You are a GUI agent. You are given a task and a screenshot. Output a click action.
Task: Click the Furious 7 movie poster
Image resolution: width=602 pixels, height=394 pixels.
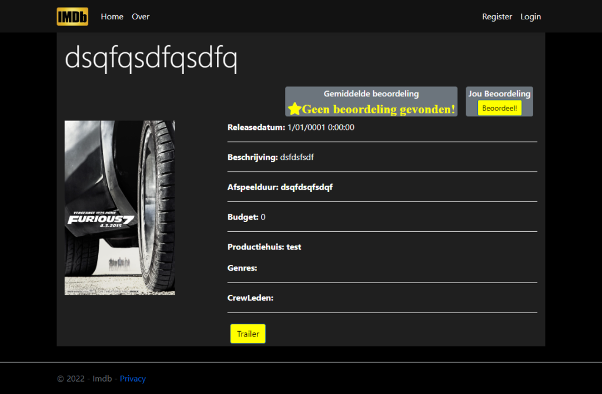(120, 207)
